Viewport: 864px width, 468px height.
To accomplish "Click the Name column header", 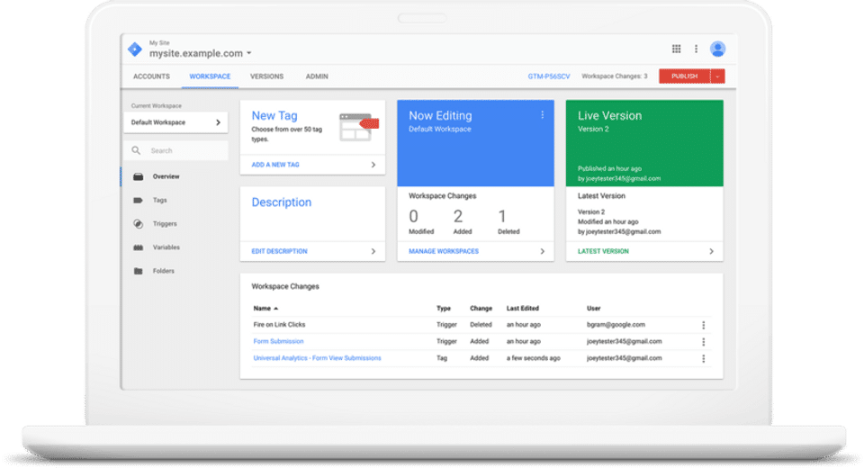I will 262,309.
